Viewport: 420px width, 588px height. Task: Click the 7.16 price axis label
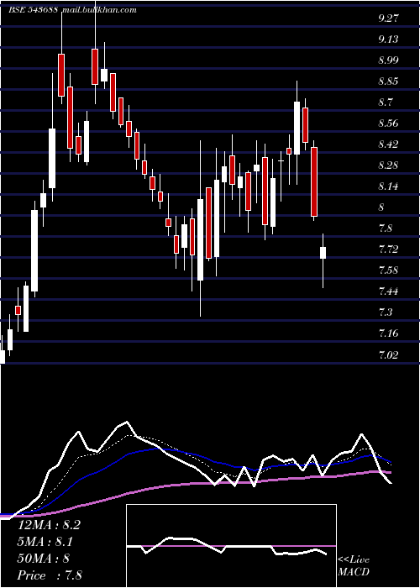(x=388, y=333)
